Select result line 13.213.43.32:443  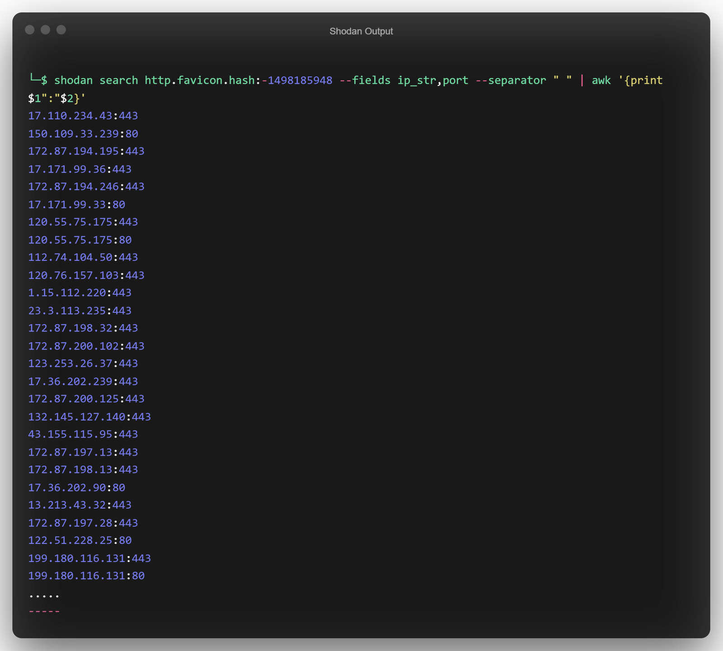pyautogui.click(x=80, y=505)
